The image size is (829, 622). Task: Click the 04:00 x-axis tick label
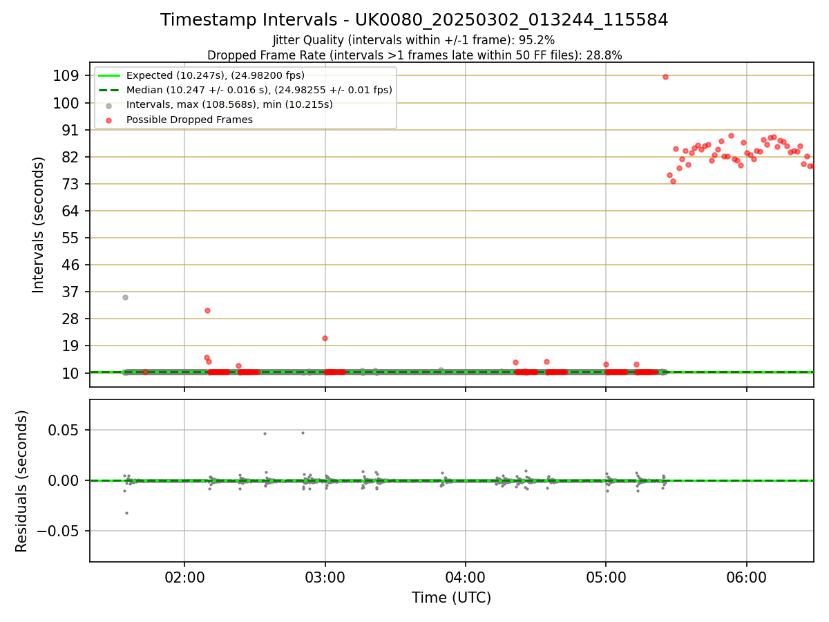pyautogui.click(x=466, y=578)
